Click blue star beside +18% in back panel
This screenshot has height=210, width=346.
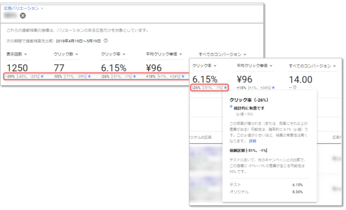(183, 76)
